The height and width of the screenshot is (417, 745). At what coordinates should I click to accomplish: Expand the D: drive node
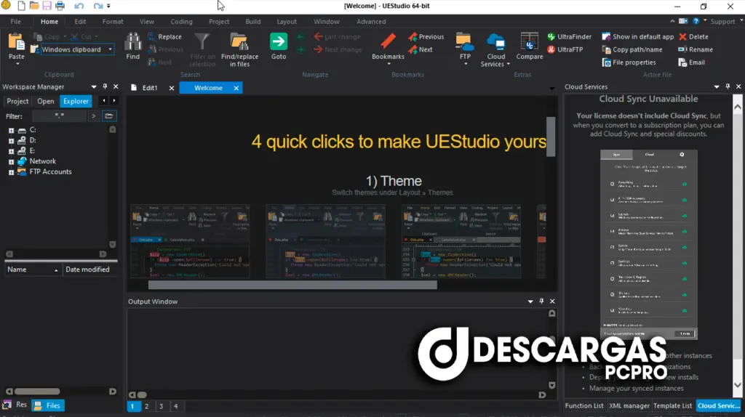coord(11,140)
